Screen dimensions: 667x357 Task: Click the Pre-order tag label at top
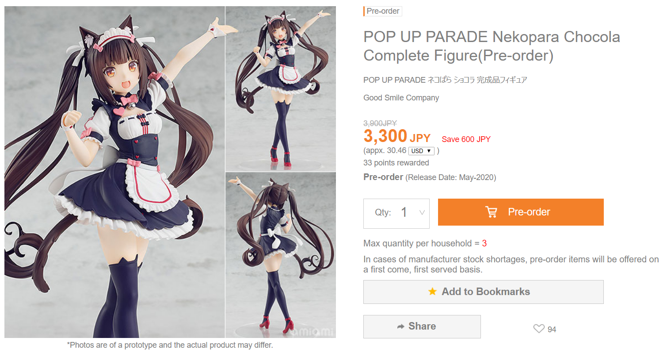coord(383,11)
